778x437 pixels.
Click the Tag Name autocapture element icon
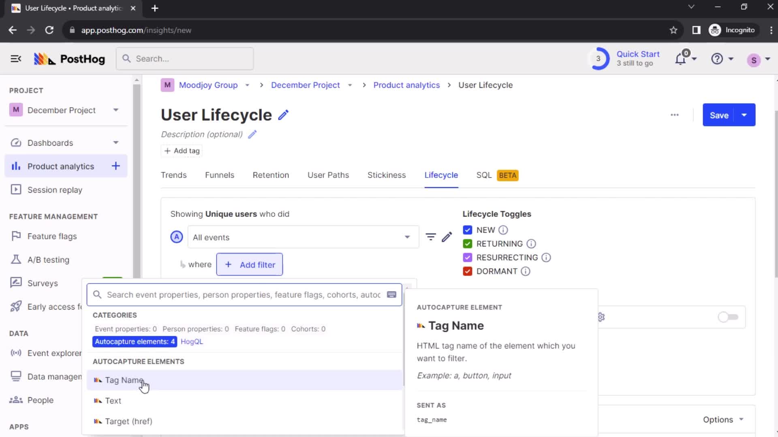pos(98,380)
